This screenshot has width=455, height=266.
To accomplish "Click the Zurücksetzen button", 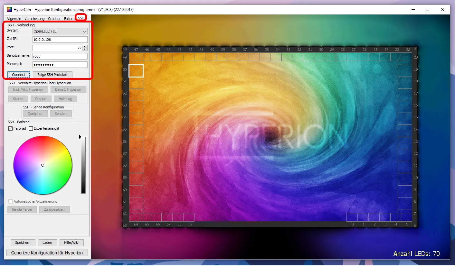I will 54,209.
